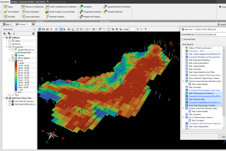Viewport: 226px width, 151px height.
Task: Switch to the Map tab
Action: [x=7, y=24]
